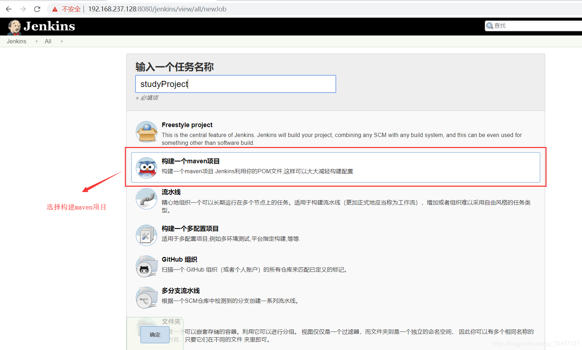The image size is (582, 350).
Task: Select the 流水线 pipeline option title
Action: tap(171, 192)
